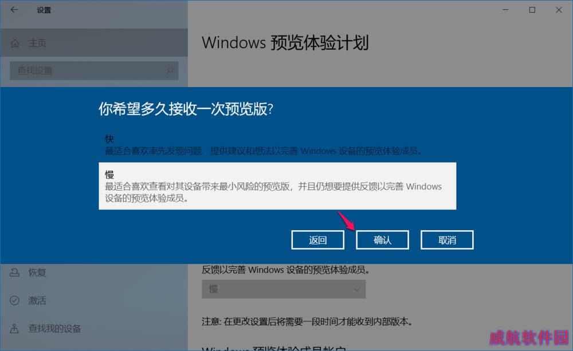573x351 pixels.
Task: Select the 慢 preview pace option
Action: 277,186
